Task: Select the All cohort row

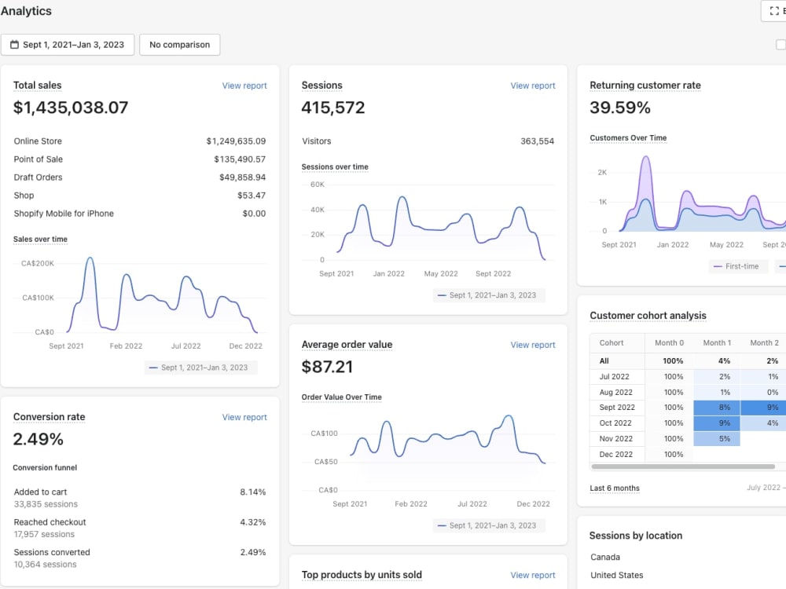Action: 688,361
